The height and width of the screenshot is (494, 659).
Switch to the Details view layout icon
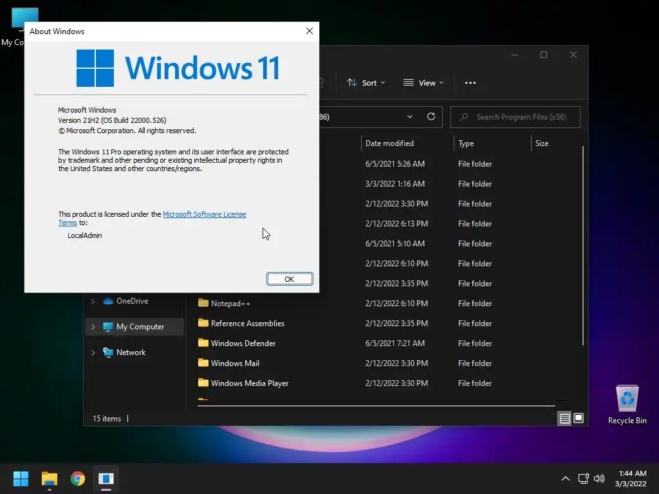(564, 418)
